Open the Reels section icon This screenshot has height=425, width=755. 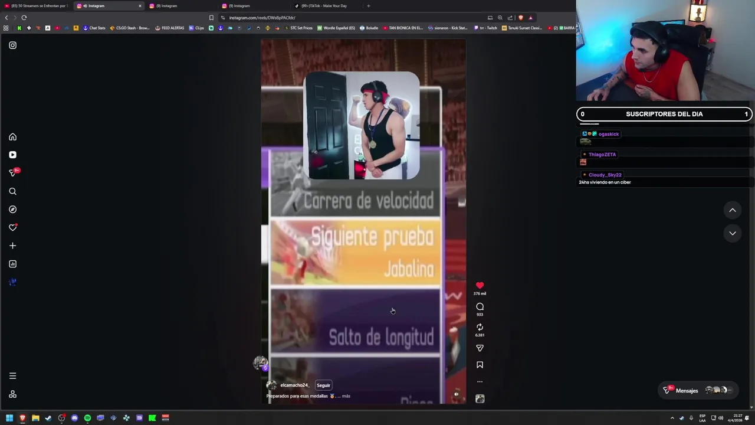12,155
